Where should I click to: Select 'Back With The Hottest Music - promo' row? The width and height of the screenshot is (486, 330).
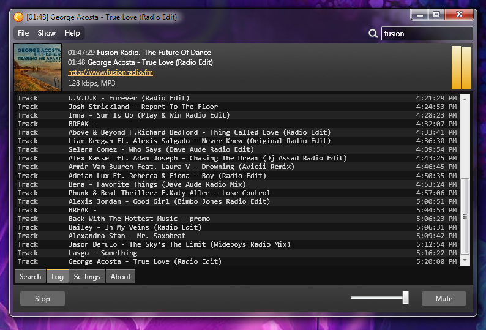tap(237, 219)
